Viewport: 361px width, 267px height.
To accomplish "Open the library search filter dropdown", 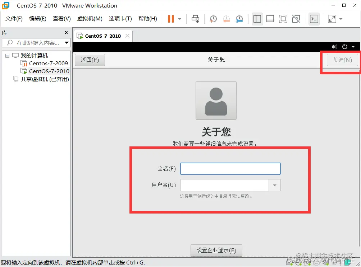I will (67, 43).
